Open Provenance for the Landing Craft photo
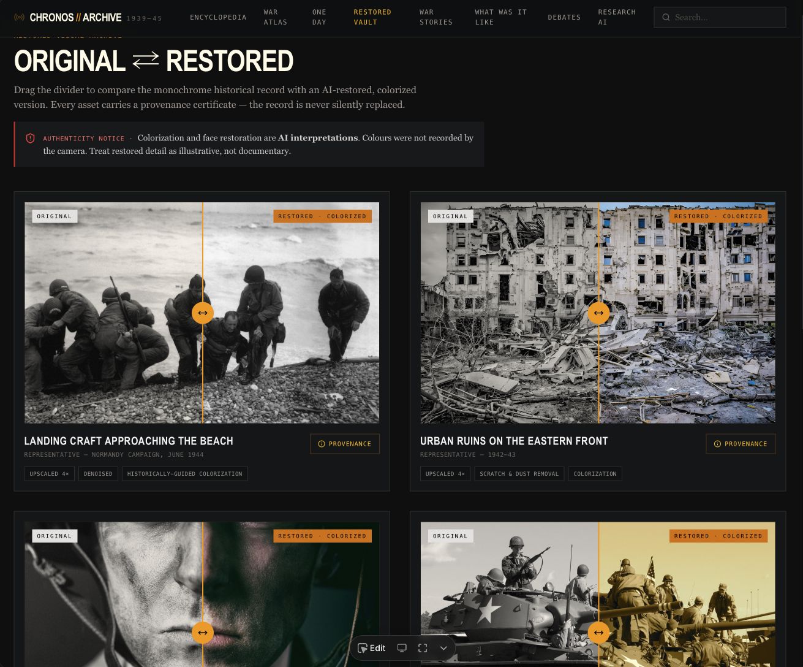The width and height of the screenshot is (803, 667). [x=345, y=444]
